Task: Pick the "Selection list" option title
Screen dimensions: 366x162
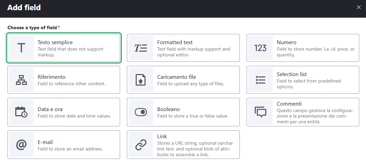Action: 292,74
